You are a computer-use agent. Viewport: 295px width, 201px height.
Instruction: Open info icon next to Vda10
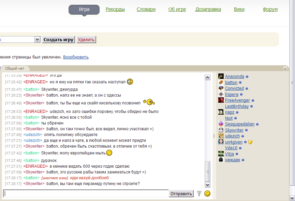[240, 148]
